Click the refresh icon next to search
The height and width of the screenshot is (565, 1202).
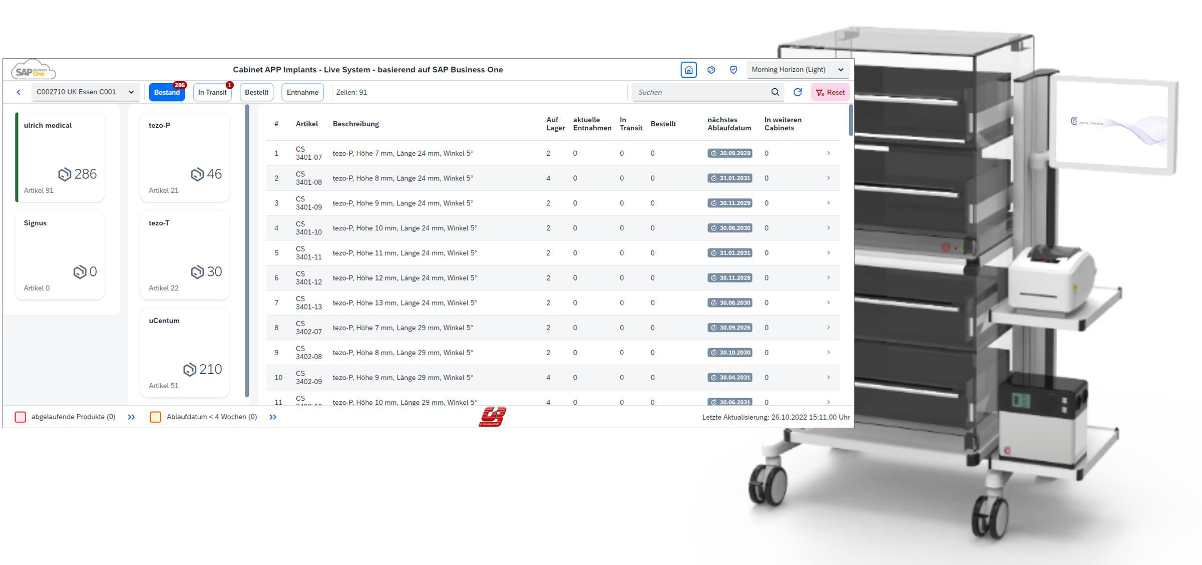[x=797, y=92]
